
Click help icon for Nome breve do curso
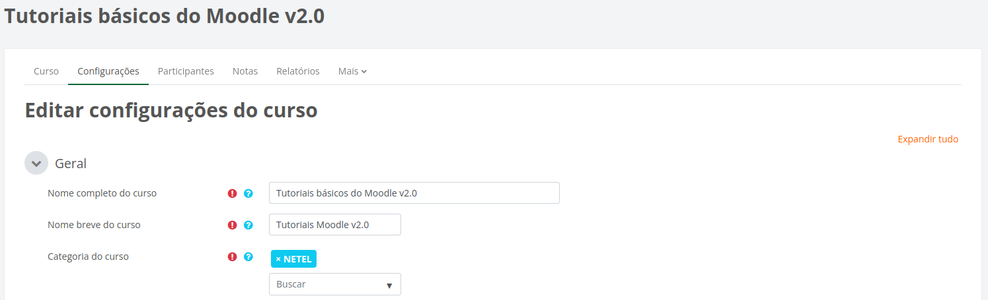coord(248,225)
